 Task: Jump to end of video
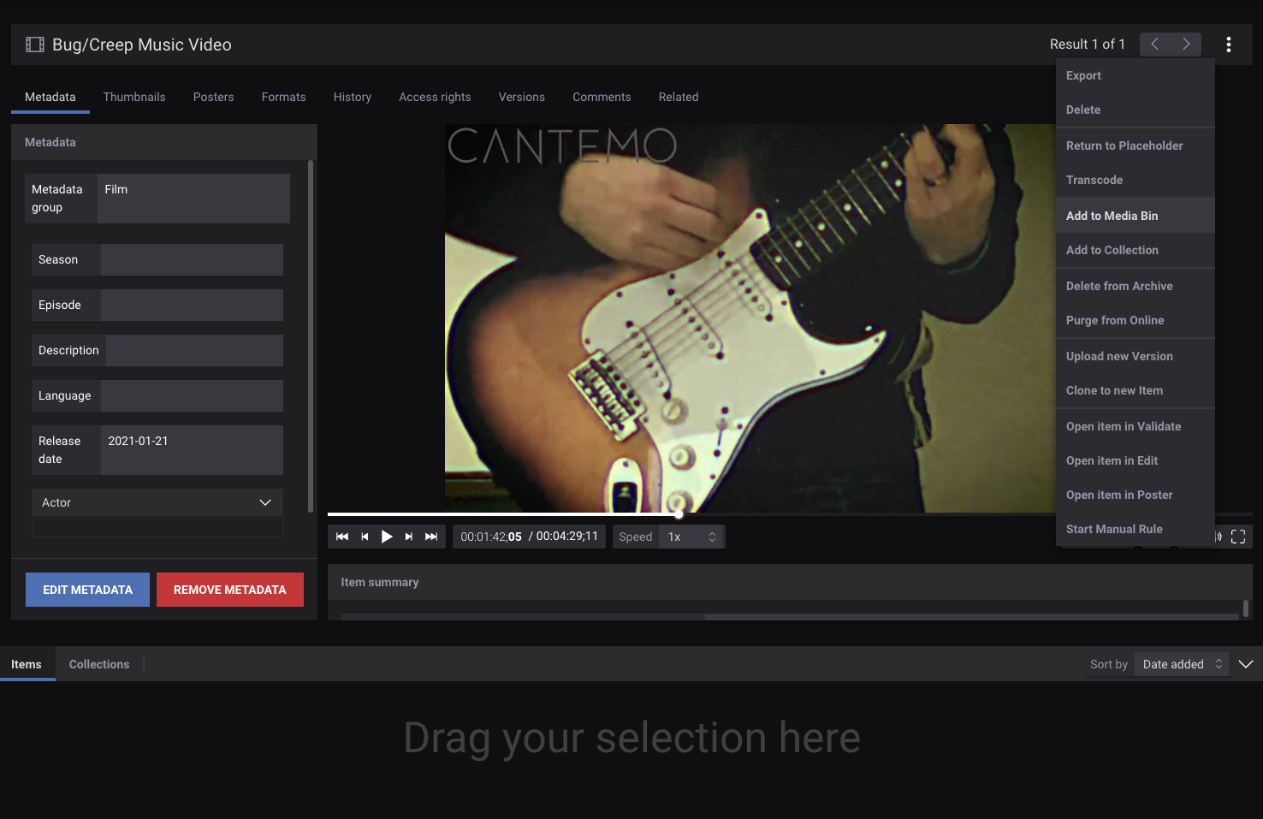click(431, 537)
